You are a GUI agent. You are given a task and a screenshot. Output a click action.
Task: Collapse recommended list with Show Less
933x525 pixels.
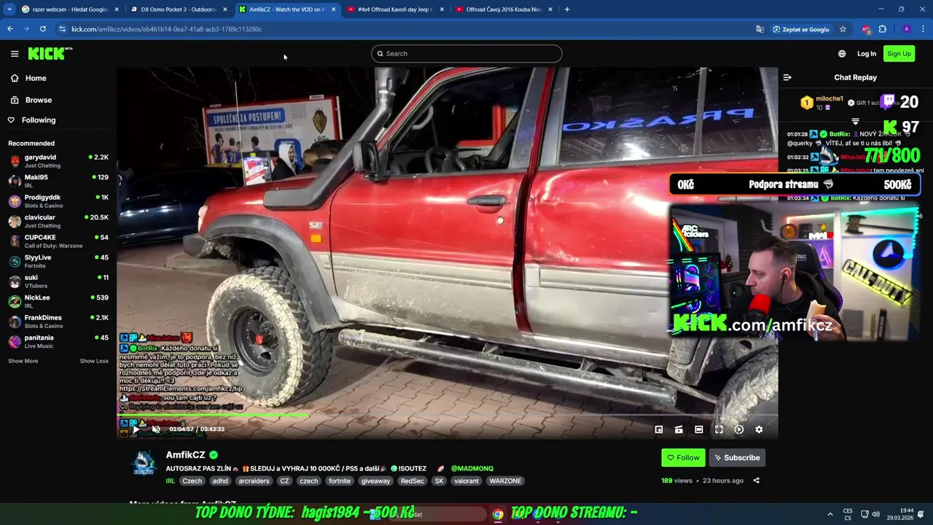pyautogui.click(x=94, y=361)
